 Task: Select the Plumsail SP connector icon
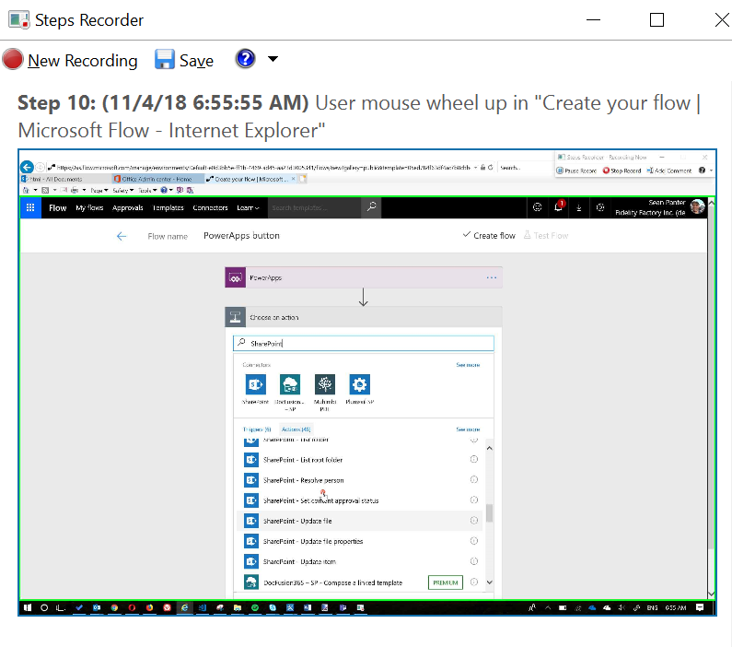[359, 384]
